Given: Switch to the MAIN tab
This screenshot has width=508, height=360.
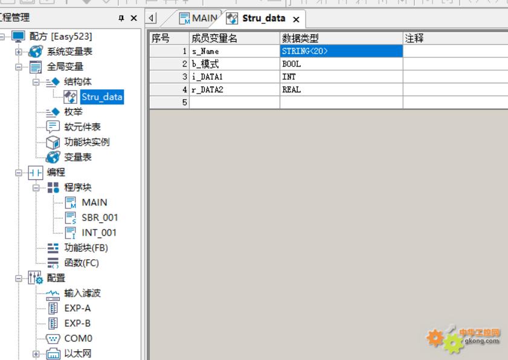Looking at the screenshot, I should click(198, 18).
